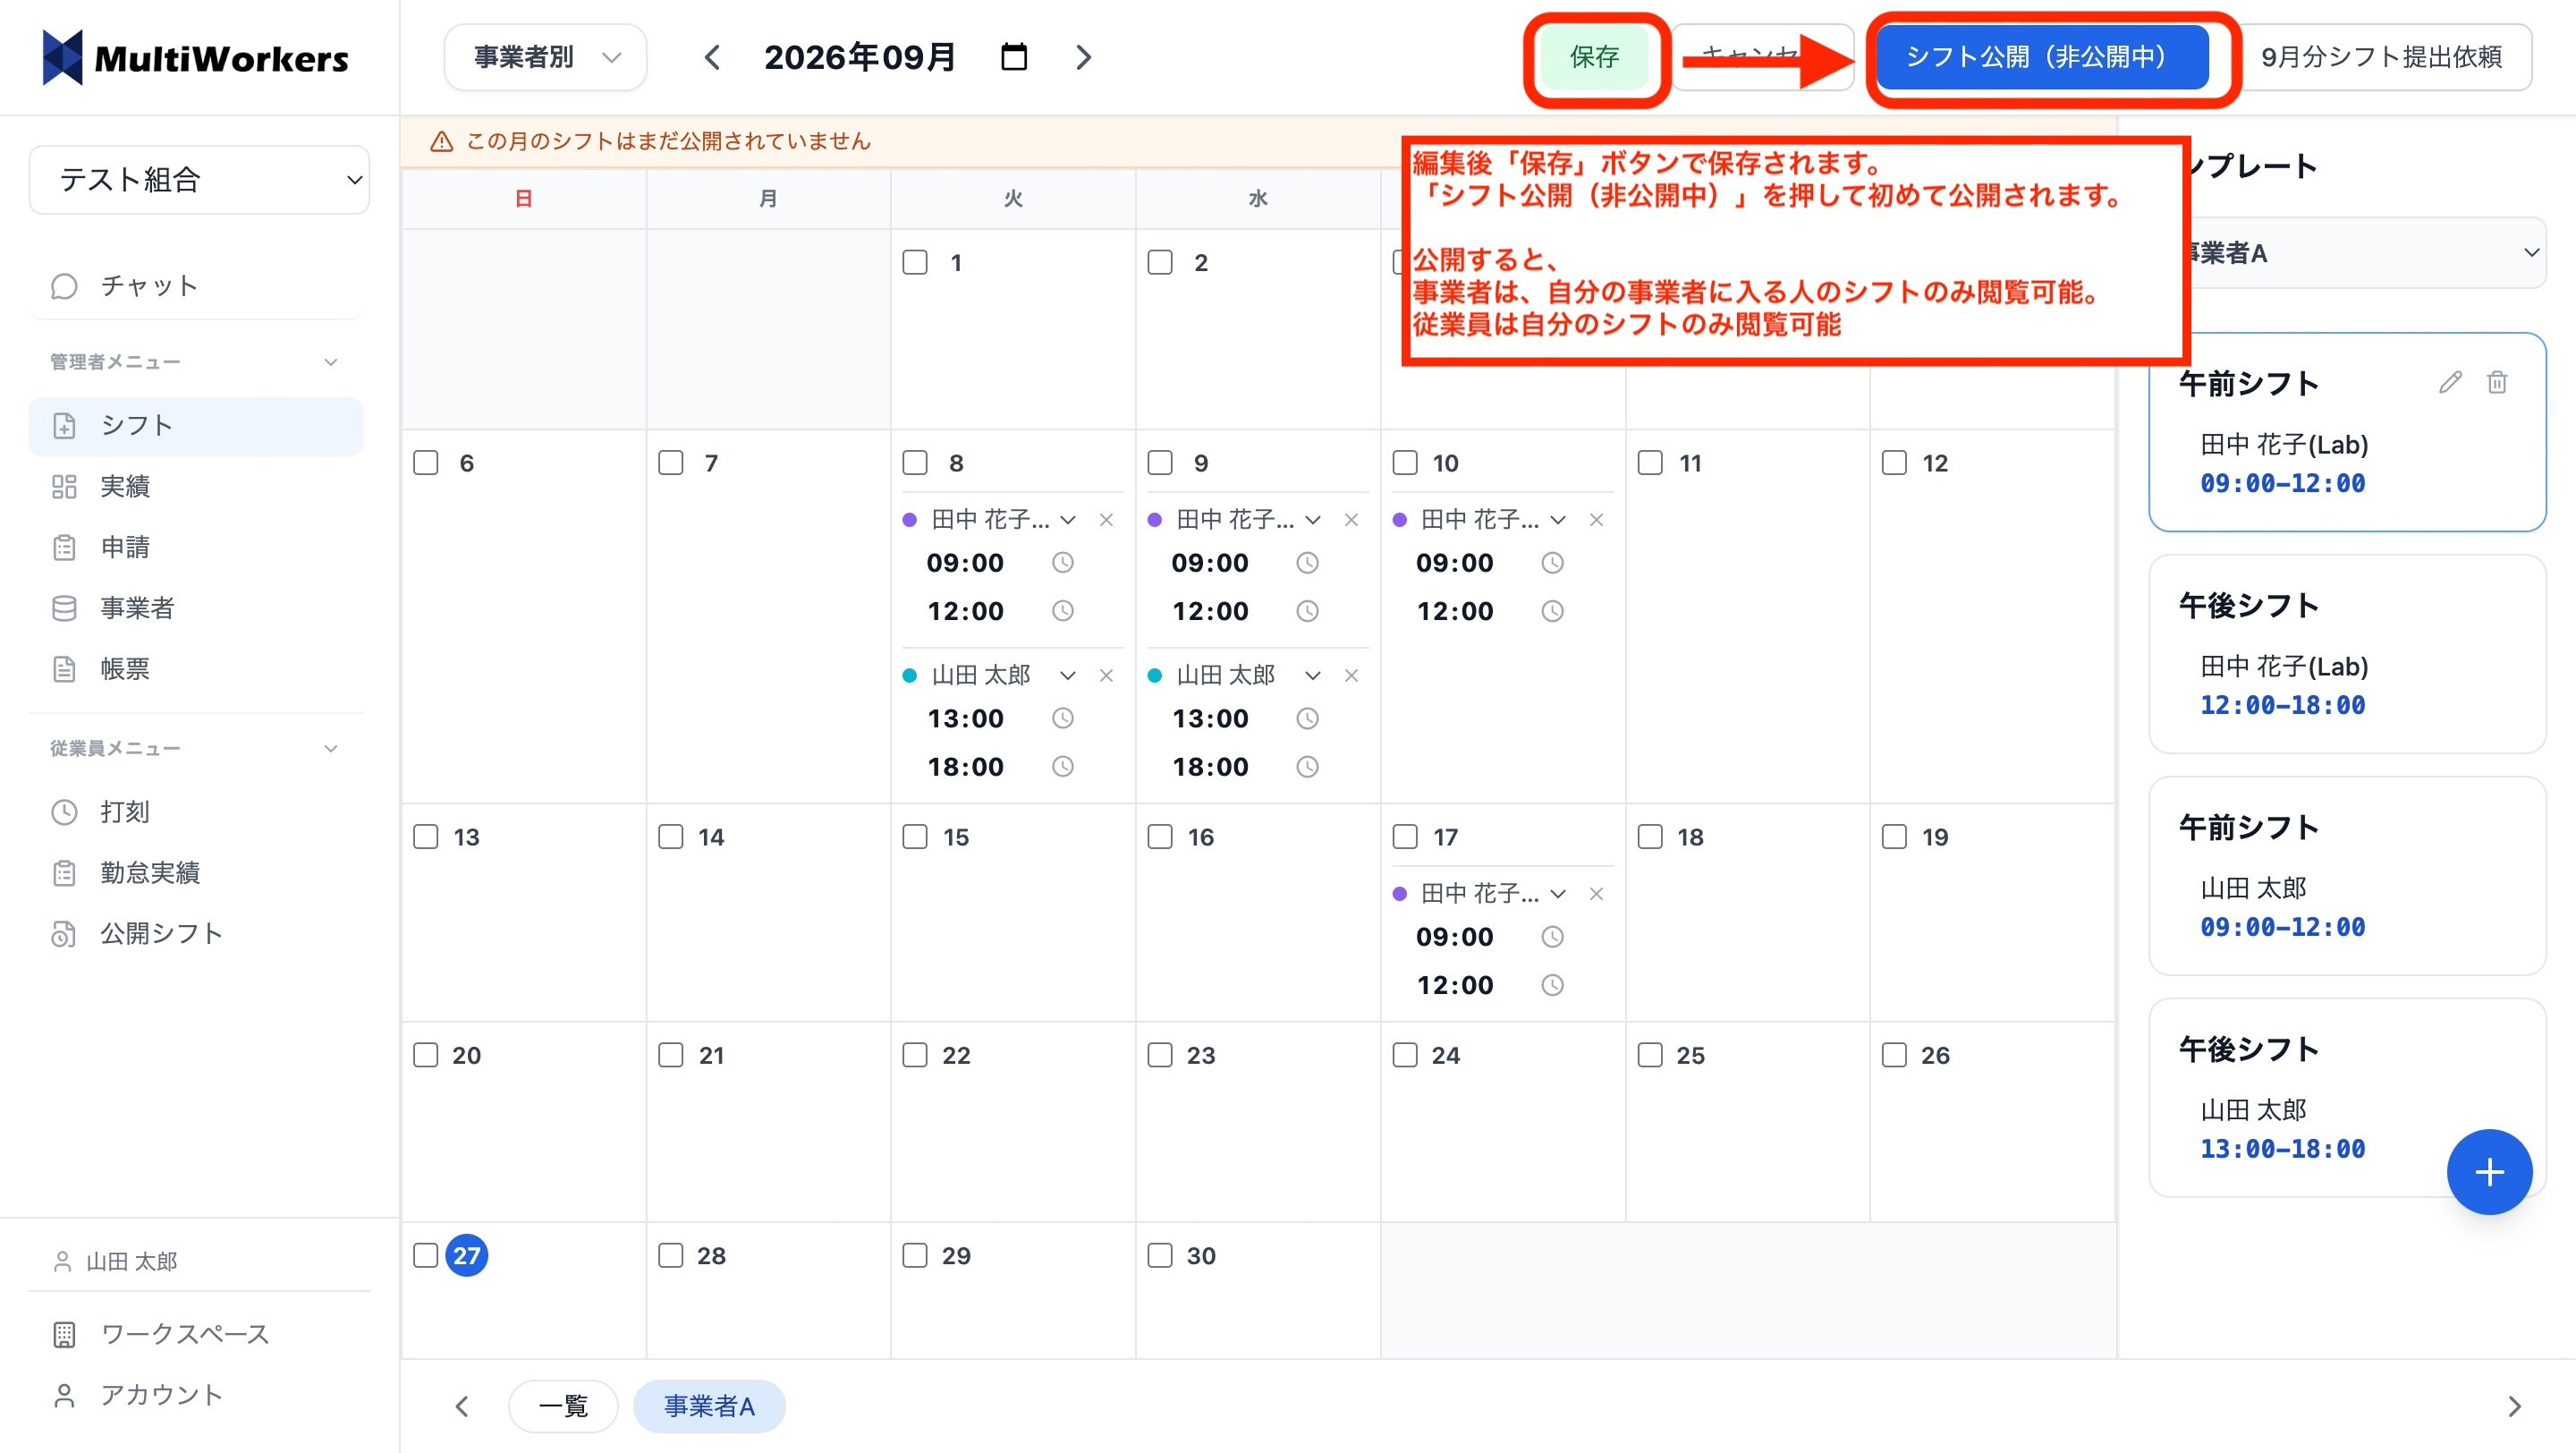Click 9月分シフト提出依頼 button

2381,57
